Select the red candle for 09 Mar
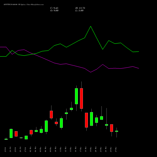Screen dimensions: 157x157 (x=51, y=115)
